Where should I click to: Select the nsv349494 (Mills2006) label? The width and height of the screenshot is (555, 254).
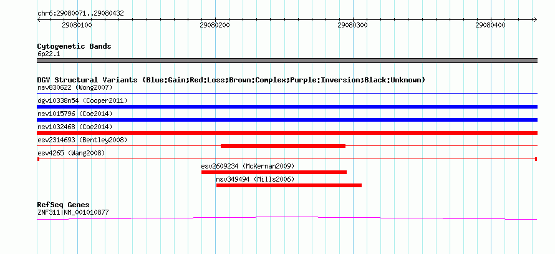tap(255, 179)
